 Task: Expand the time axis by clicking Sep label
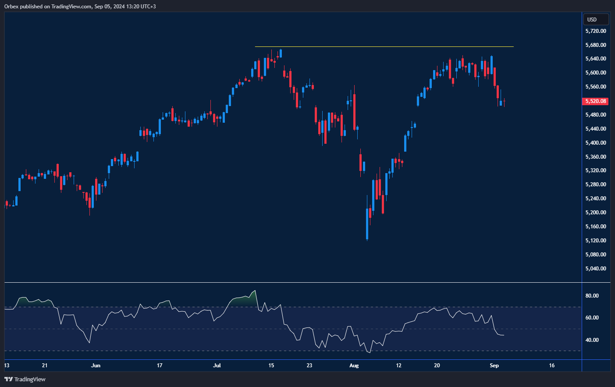tap(495, 365)
